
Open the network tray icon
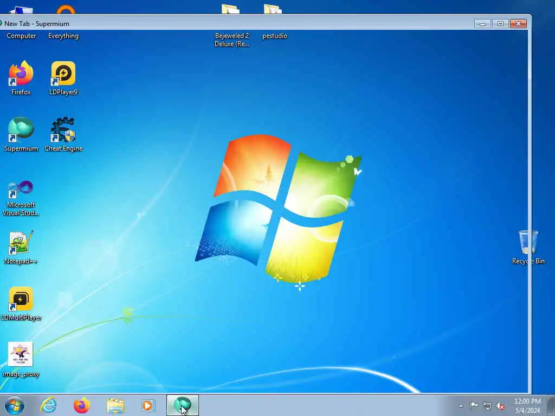(487, 406)
